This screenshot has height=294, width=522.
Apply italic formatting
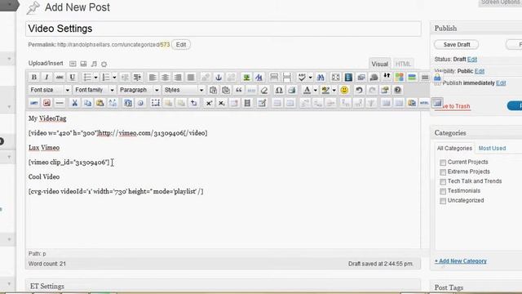(46, 78)
